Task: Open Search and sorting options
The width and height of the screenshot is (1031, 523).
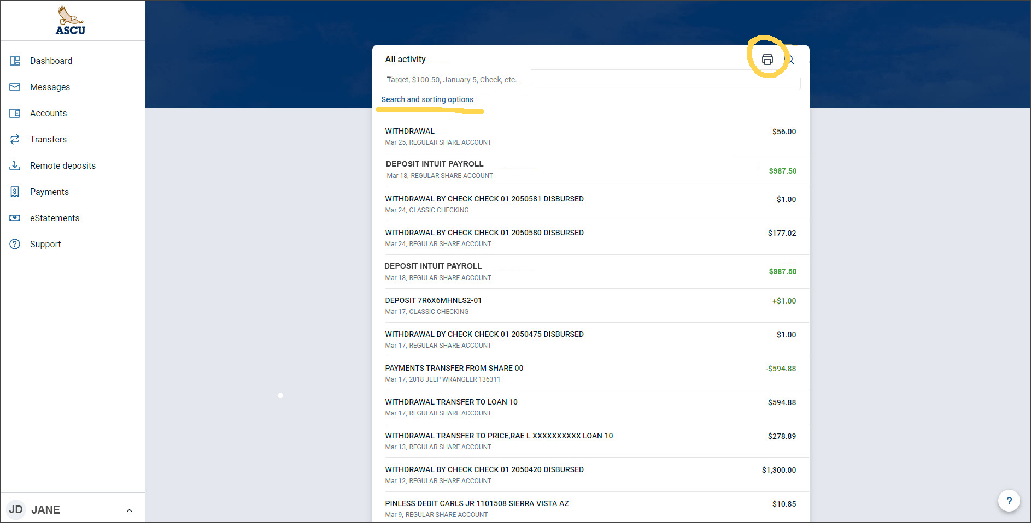Action: click(427, 99)
